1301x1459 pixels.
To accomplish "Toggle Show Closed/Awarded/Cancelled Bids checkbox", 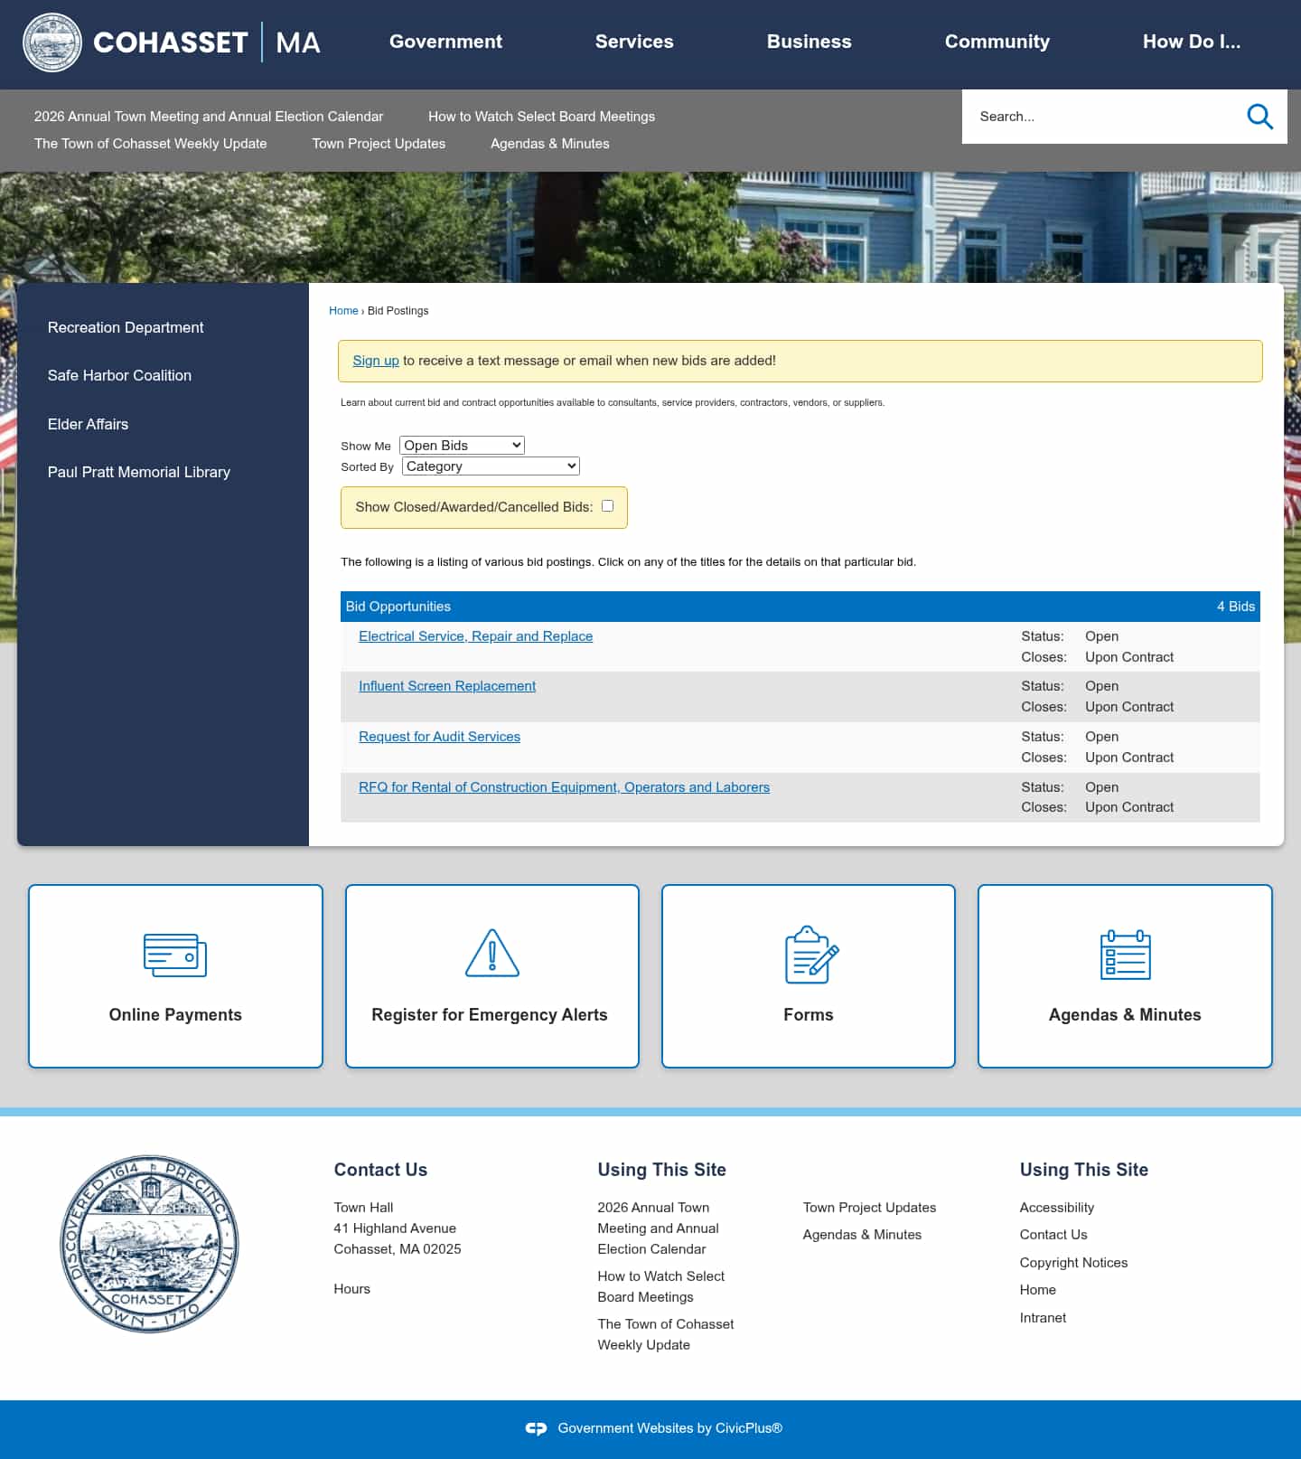I will pyautogui.click(x=607, y=506).
